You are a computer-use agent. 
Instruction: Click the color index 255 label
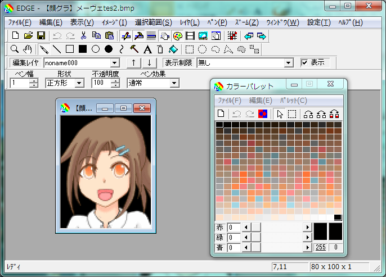321,247
